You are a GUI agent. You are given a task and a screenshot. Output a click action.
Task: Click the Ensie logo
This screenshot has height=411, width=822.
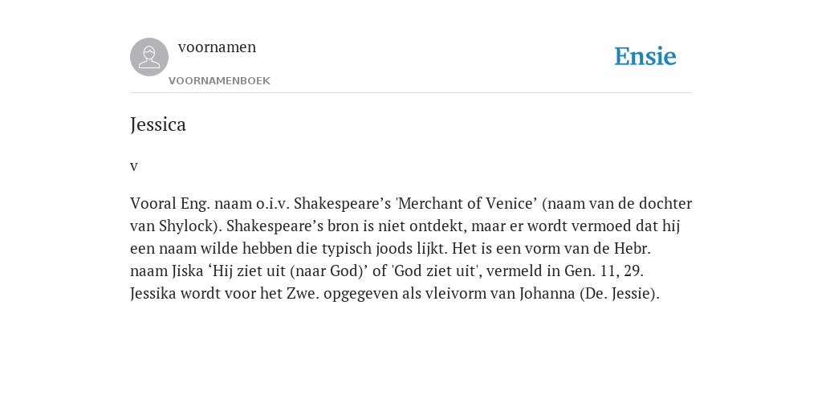pos(645,56)
